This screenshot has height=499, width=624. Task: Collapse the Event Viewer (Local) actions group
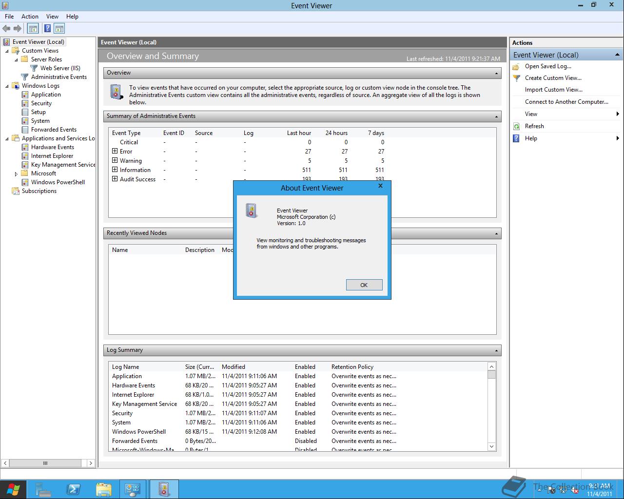tap(617, 55)
